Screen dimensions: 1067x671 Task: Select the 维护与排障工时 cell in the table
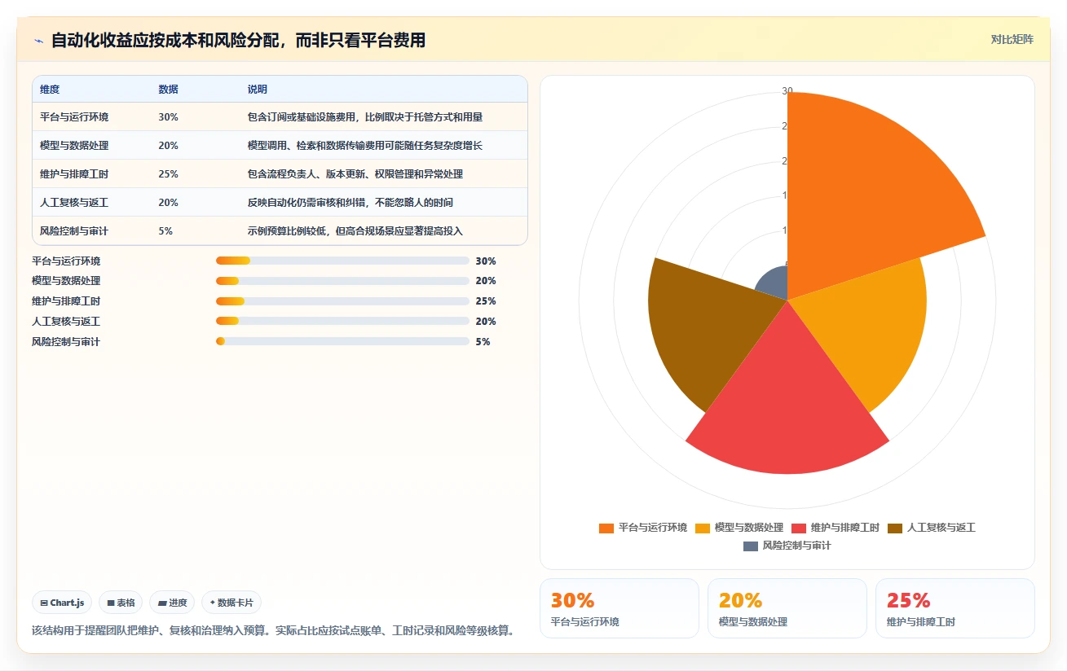click(x=74, y=174)
